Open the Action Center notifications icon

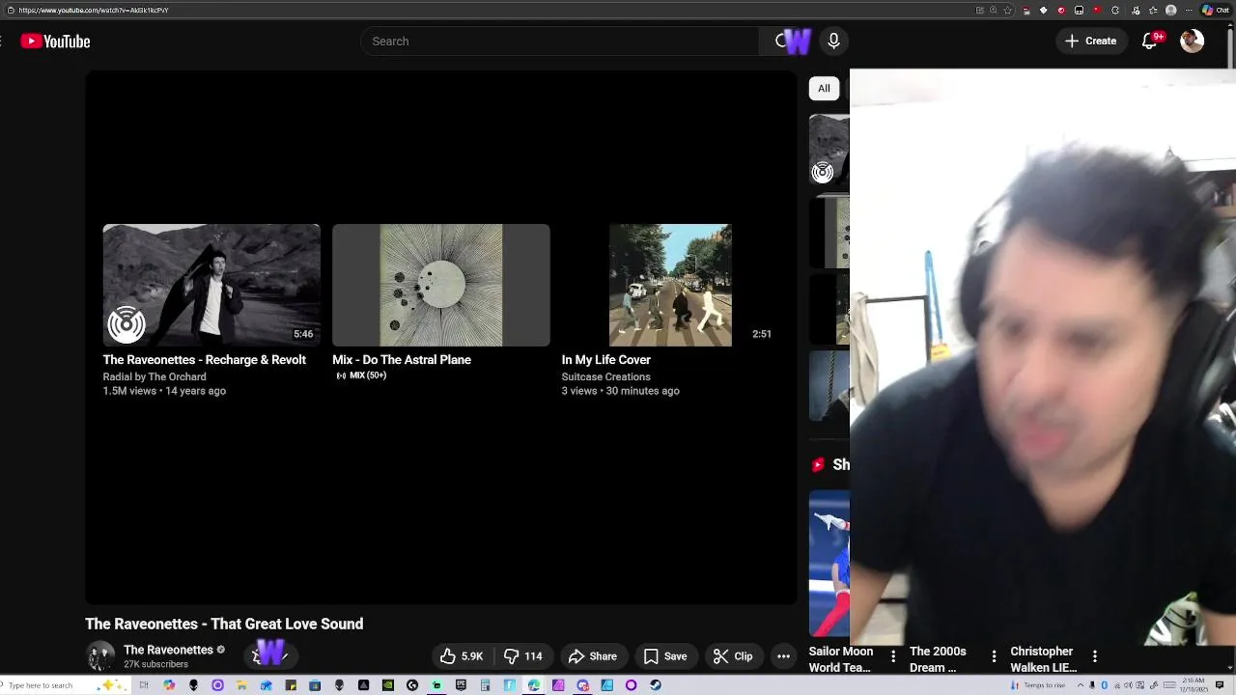click(x=1220, y=685)
